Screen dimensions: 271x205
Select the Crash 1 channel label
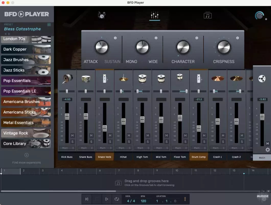[217, 157]
